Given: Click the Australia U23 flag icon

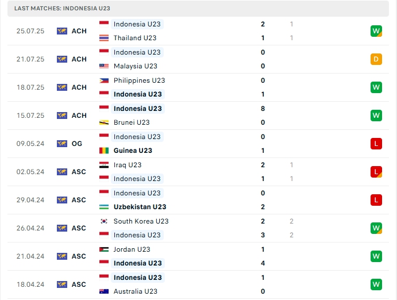Looking at the screenshot, I should (104, 291).
